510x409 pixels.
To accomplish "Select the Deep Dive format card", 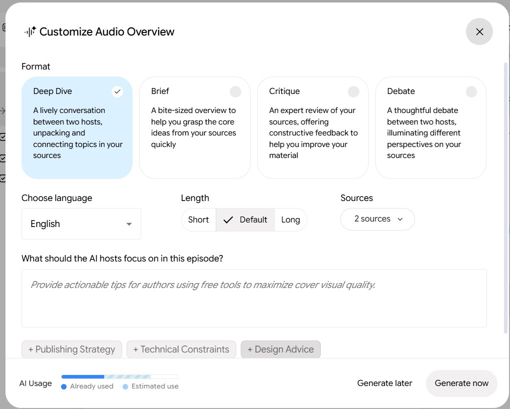I will [77, 127].
